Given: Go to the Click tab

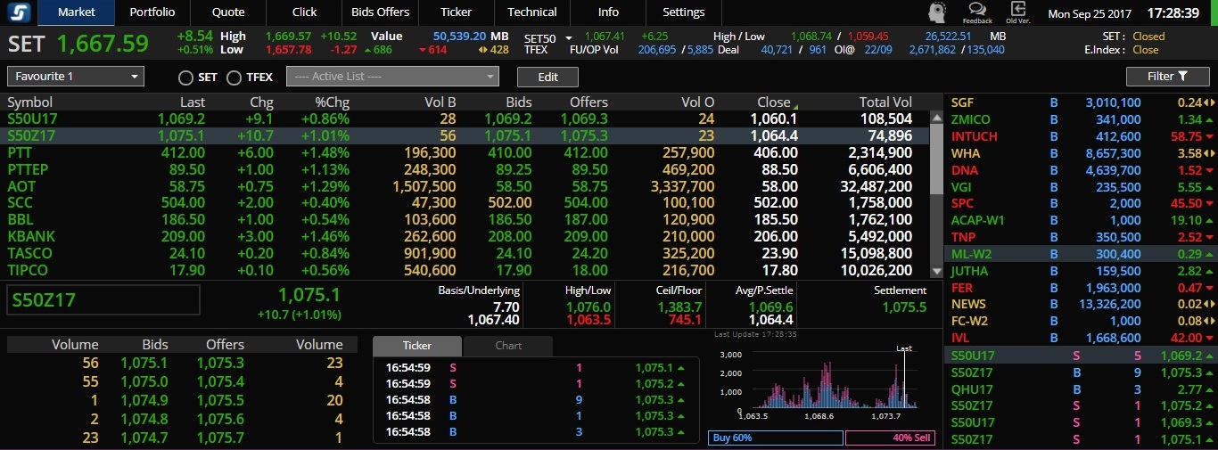Looking at the screenshot, I should pos(304,12).
